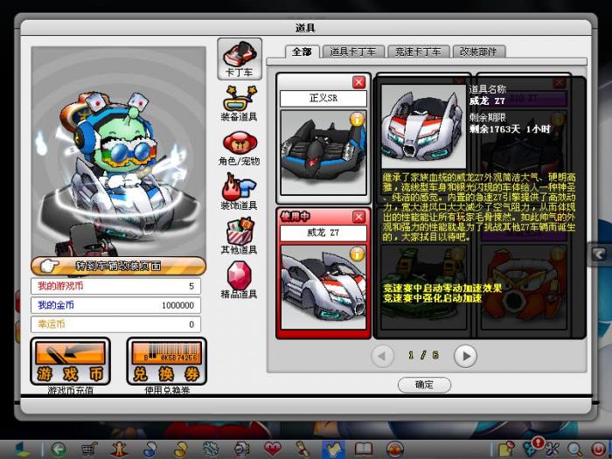Click the 威龙 Z7 name label on the card
Viewport: 612px width, 459px height.
pos(323,233)
